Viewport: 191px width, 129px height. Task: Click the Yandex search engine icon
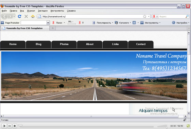click(154, 17)
